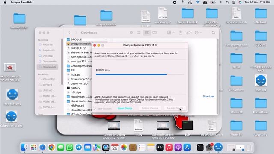The height and width of the screenshot is (154, 274).
Task: Open the Music app in the Dock
Action: [169, 148]
